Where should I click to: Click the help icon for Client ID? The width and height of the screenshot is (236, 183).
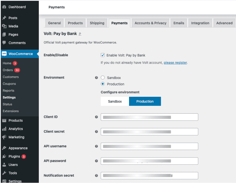pyautogui.click(x=96, y=117)
